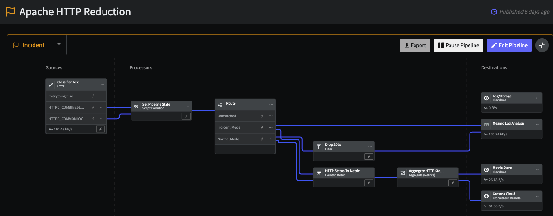Click the Destinations column heading
The width and height of the screenshot is (553, 216).
(x=494, y=67)
